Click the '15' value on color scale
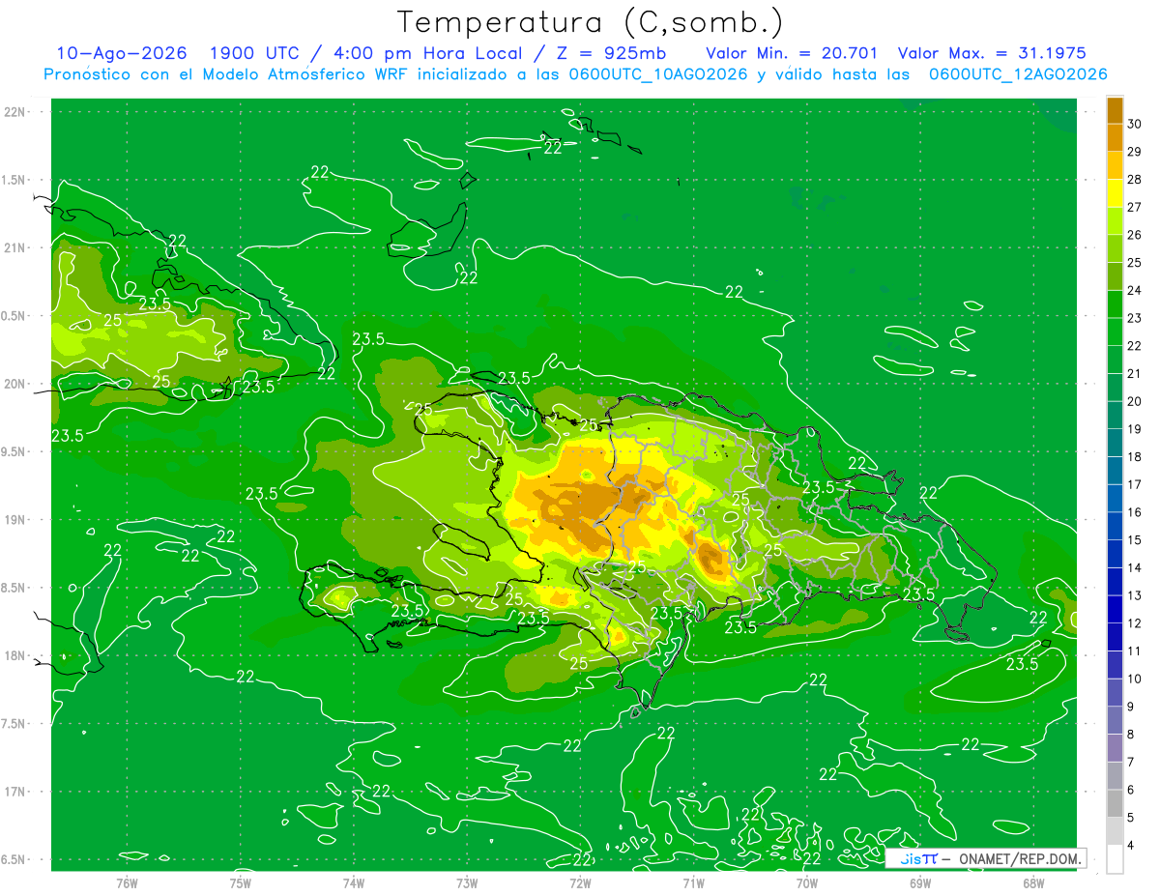Viewport: 1160px width, 896px height. click(1134, 540)
